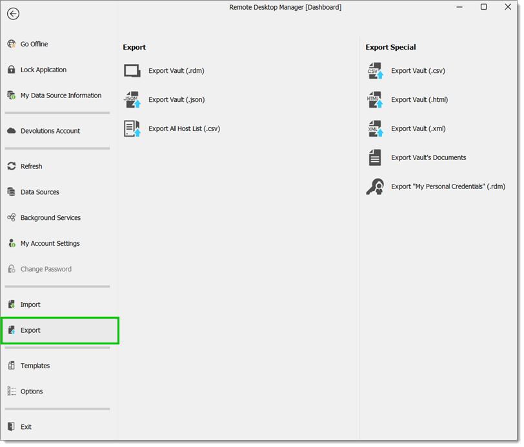Image resolution: width=524 pixels, height=447 pixels.
Task: Click the XML export vault icon
Action: 376,128
